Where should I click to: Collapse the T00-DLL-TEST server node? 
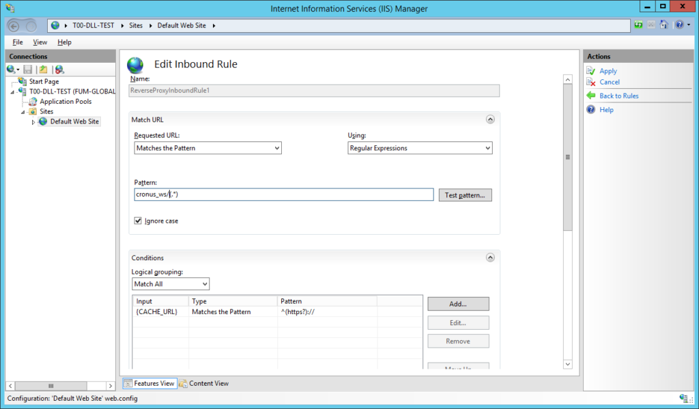pyautogui.click(x=12, y=92)
